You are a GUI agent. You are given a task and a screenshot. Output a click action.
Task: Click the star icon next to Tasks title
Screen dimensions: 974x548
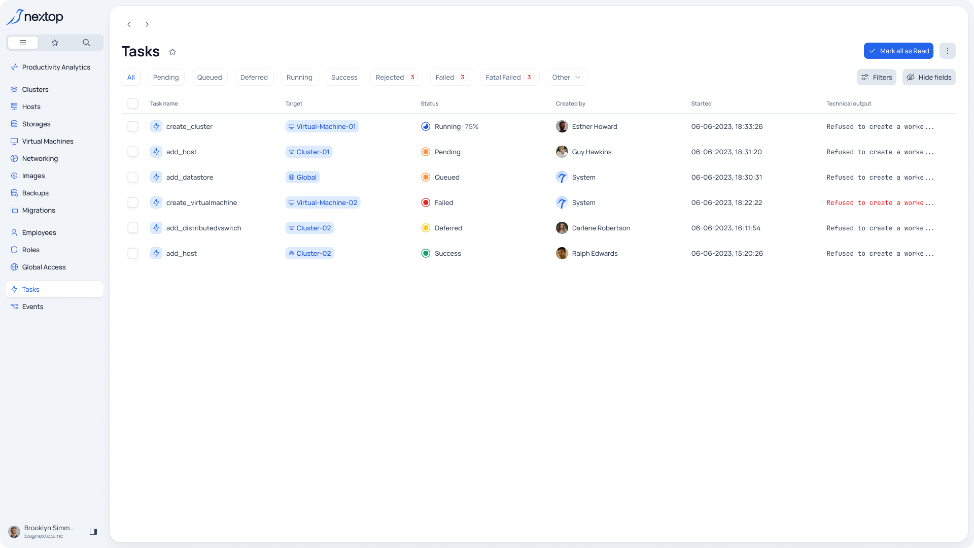coord(172,52)
